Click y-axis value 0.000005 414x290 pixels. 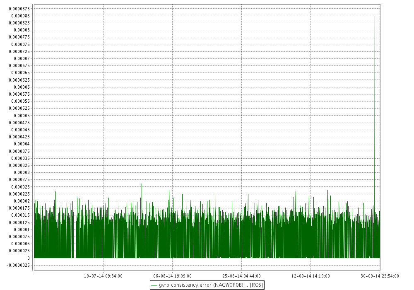click(x=21, y=244)
